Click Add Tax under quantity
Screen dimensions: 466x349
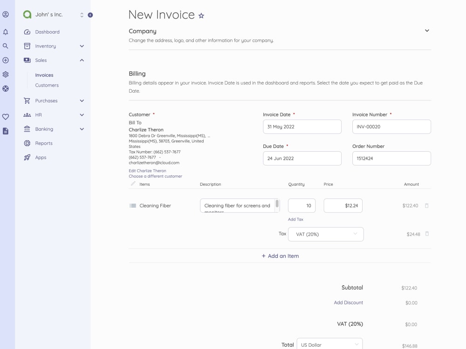click(295, 219)
